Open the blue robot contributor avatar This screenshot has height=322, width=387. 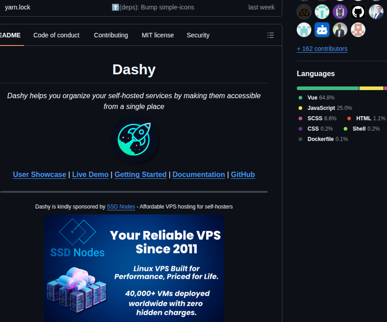322,30
